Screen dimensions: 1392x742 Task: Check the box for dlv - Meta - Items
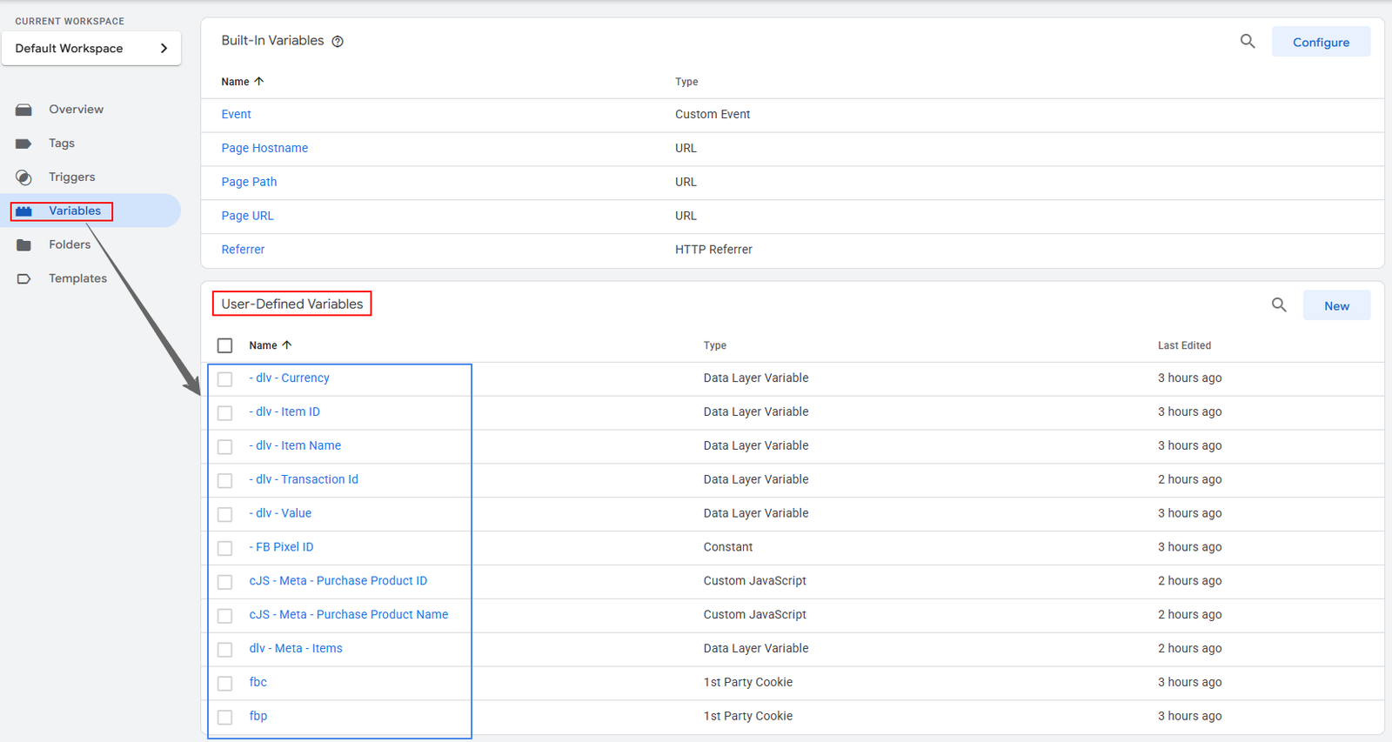pos(225,650)
